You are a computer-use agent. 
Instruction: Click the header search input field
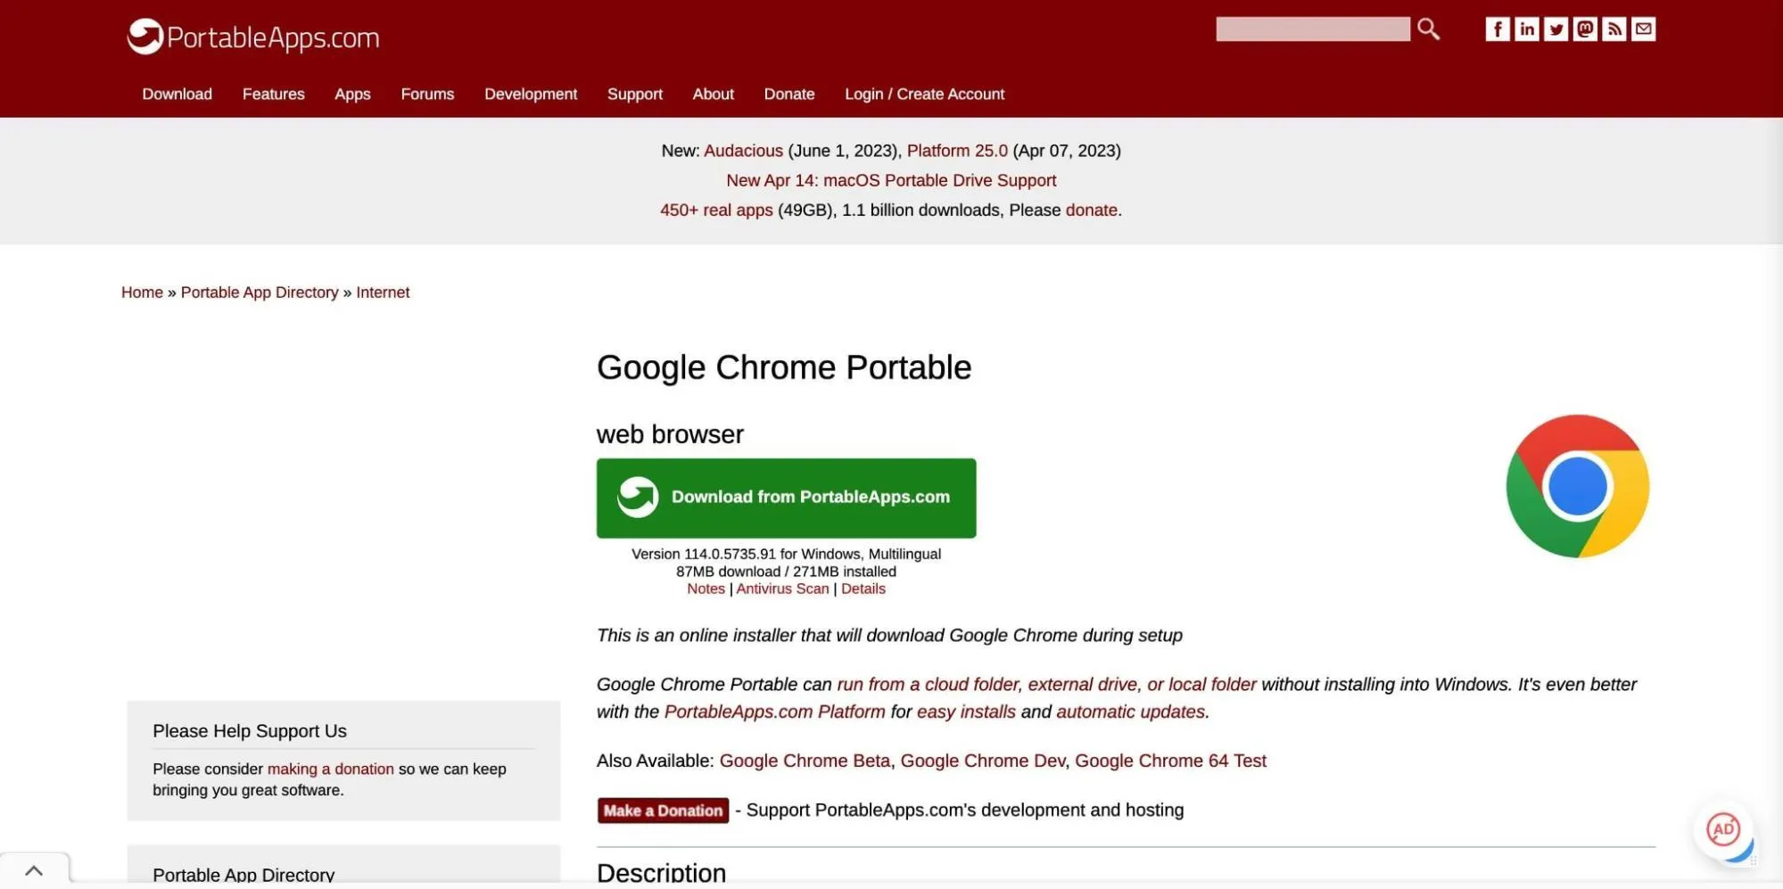click(x=1313, y=29)
